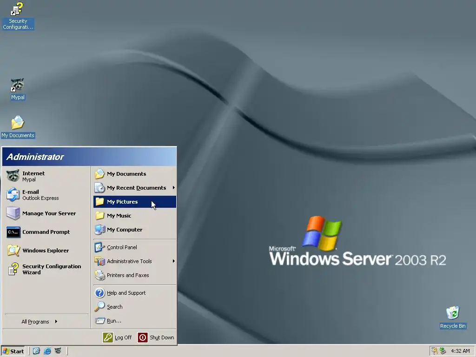
Task: Launch Command Prompt from Start menu
Action: point(46,232)
